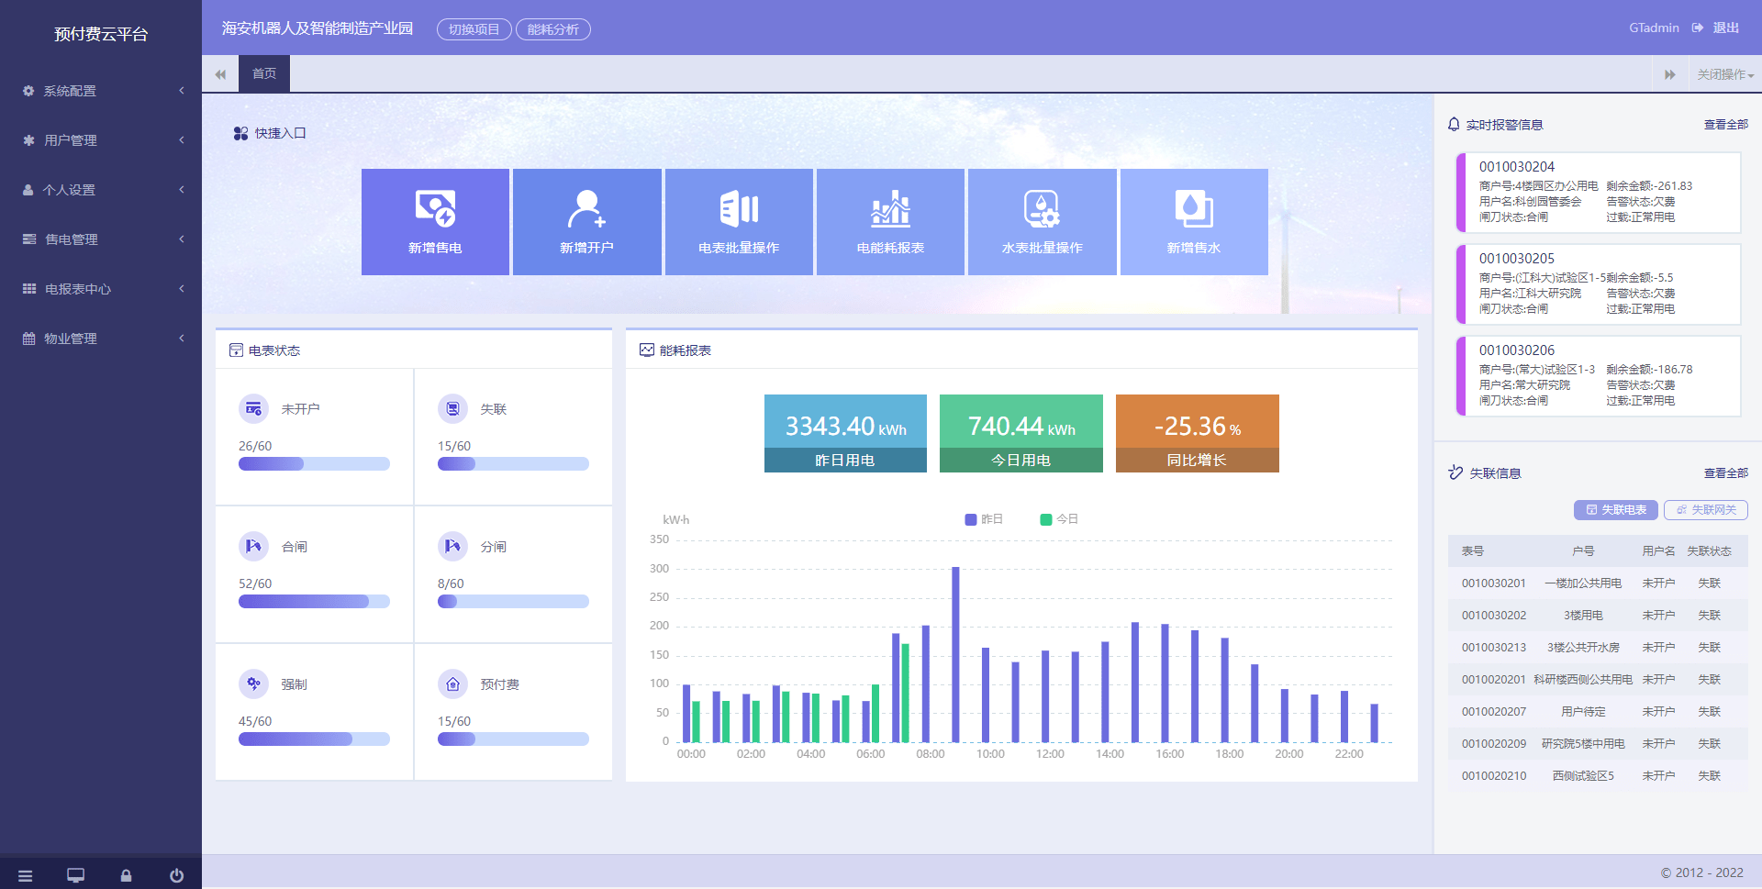1762x889 pixels.
Task: Open the 电能耗报表 quick entry tile
Action: coord(890,222)
